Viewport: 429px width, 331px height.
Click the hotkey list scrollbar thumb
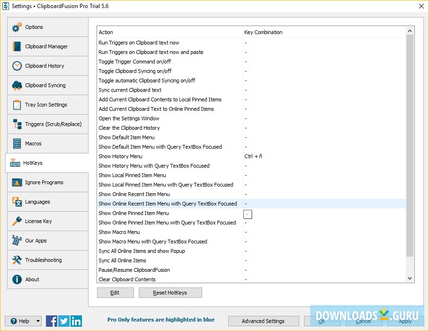[410, 145]
